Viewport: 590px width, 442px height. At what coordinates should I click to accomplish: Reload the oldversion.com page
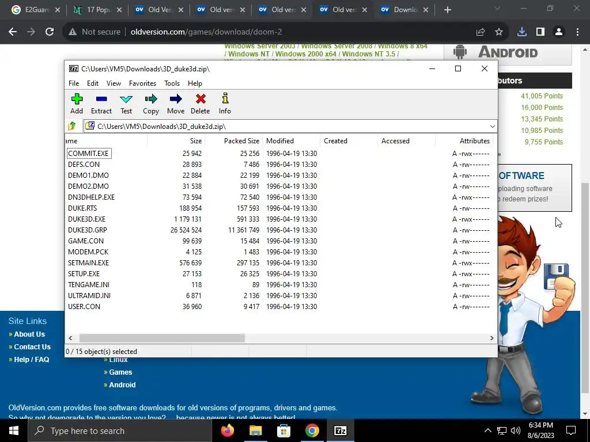coord(50,32)
